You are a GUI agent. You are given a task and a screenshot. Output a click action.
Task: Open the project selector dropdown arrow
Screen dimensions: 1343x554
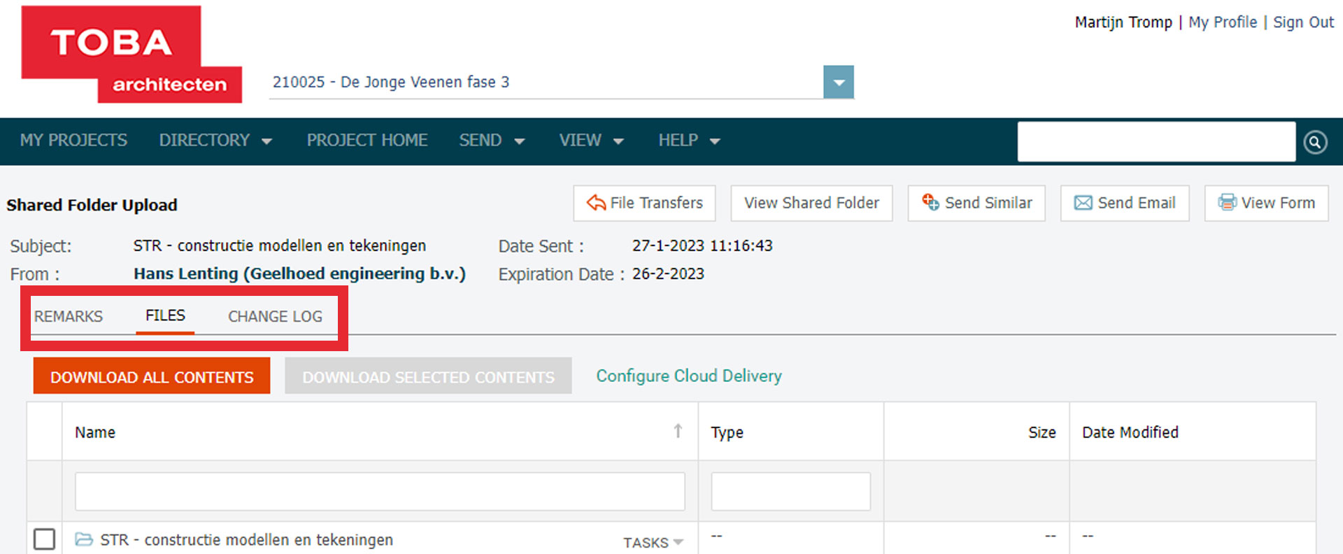click(x=838, y=83)
